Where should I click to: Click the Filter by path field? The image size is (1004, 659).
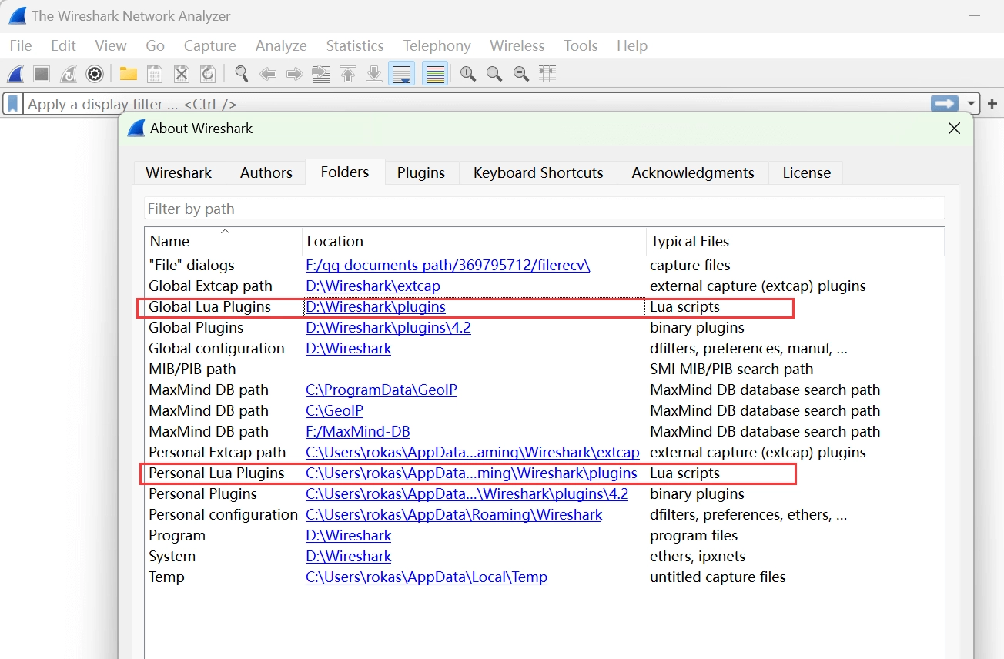544,209
